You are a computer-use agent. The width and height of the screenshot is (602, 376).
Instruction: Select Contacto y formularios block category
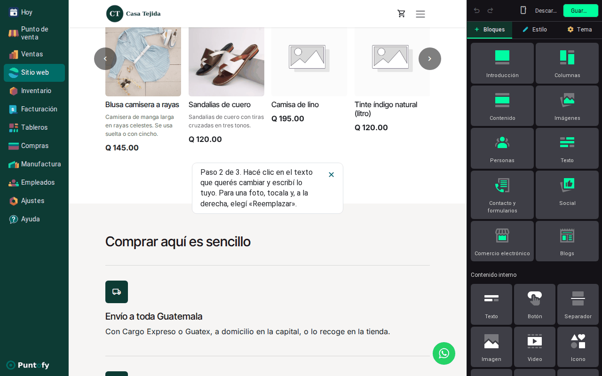click(x=502, y=195)
